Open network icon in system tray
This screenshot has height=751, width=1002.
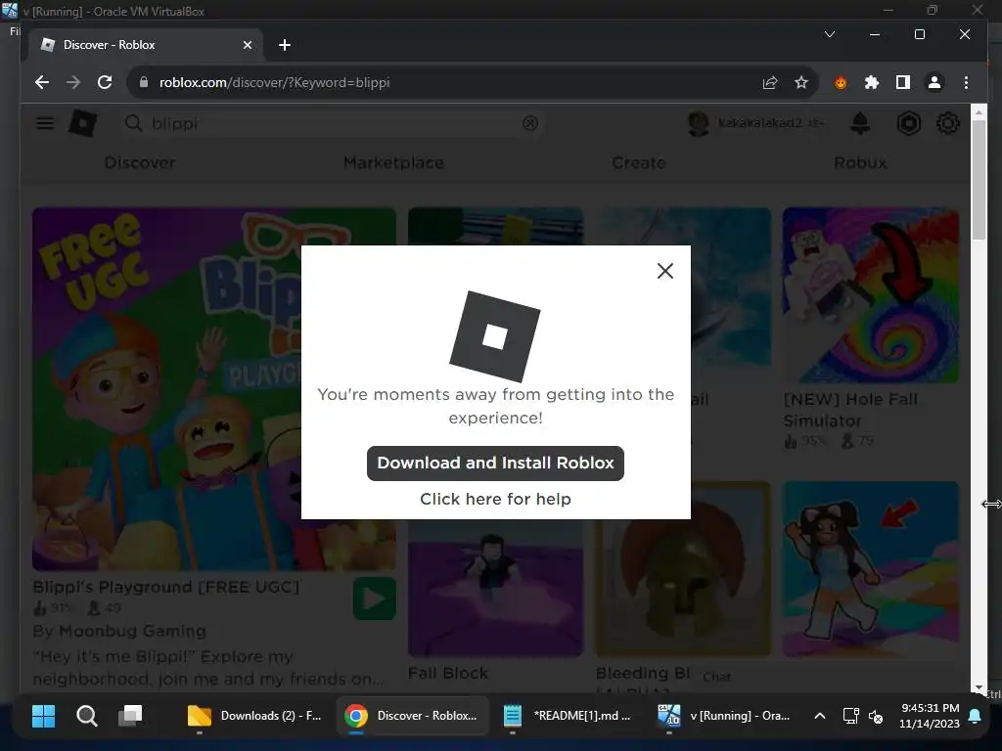tap(850, 716)
